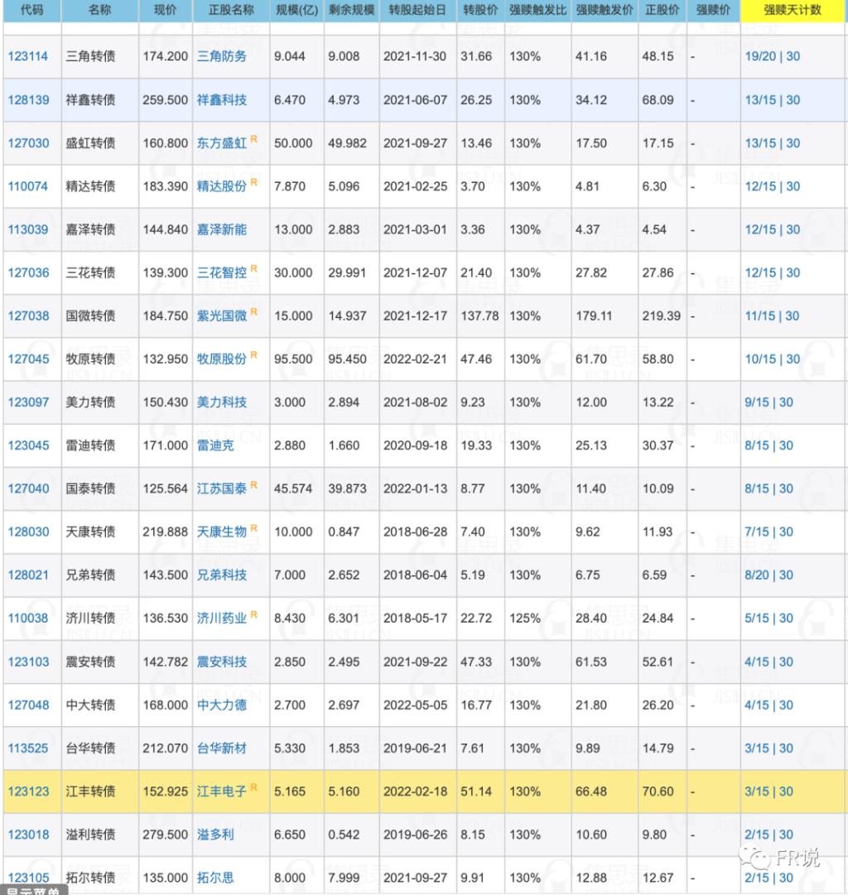Click the 显示菜单 button at bottom left
848x895 pixels.
(x=30, y=890)
